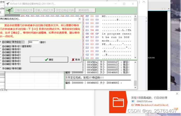Open 使用说明 help button
Viewport: 181px width, 116px height.
pyautogui.click(x=85, y=10)
